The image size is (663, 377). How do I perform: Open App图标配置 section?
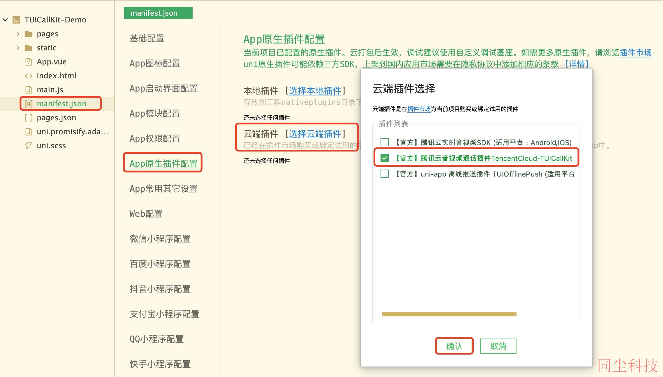[155, 64]
